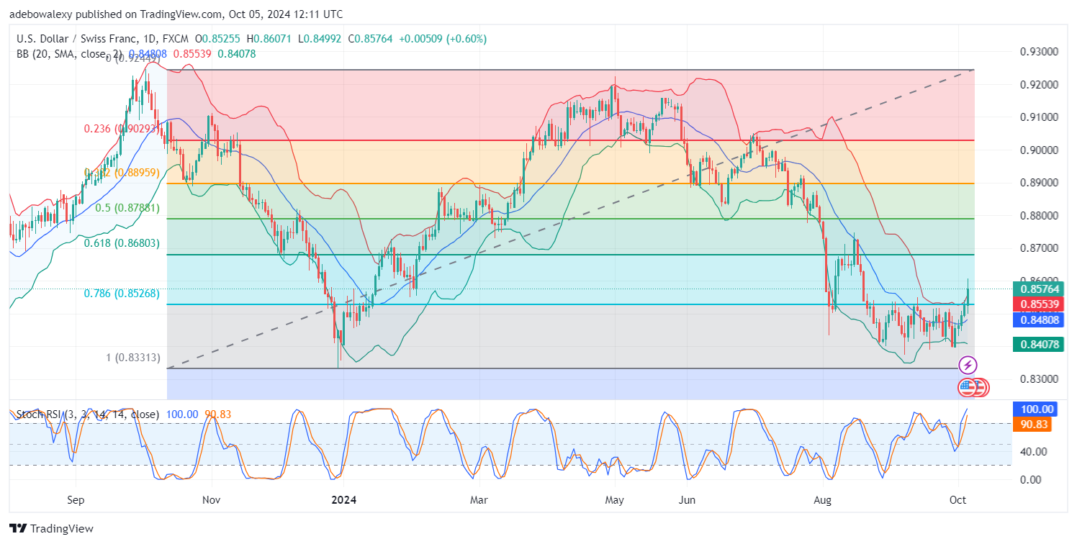Click the orange 90.83 Stoch RSI value tag
The width and height of the screenshot is (1077, 544).
[x=1032, y=425]
